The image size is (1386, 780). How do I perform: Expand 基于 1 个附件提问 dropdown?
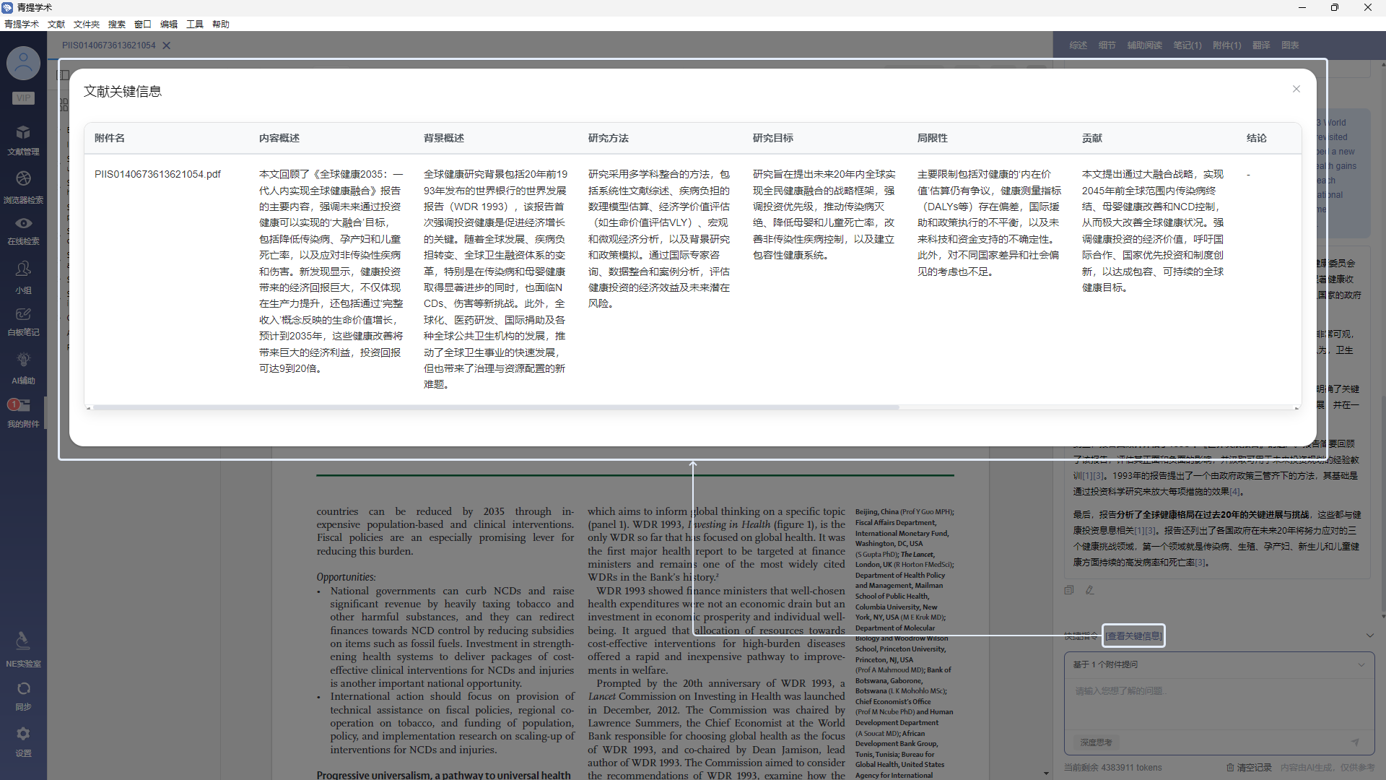1361,664
